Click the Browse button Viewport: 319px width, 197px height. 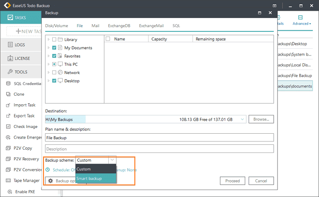point(261,119)
